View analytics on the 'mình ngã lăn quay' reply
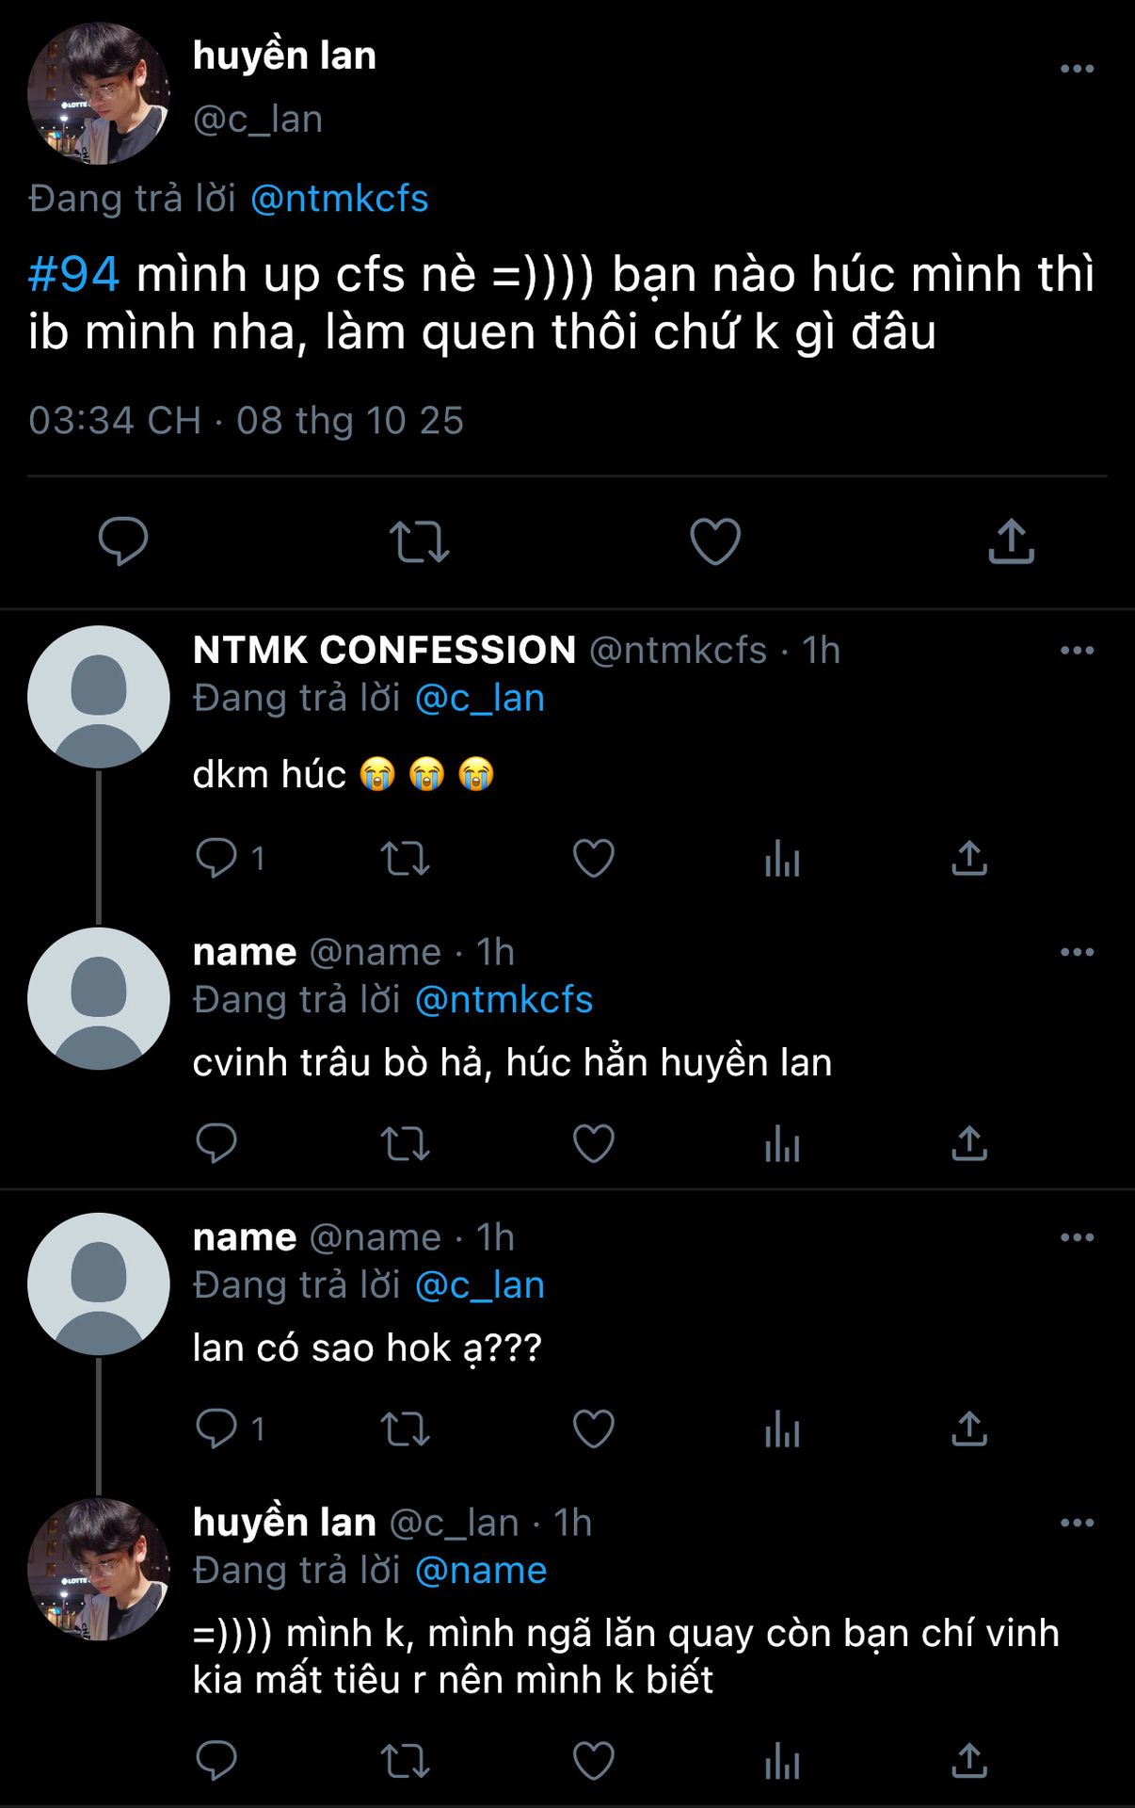Image resolution: width=1135 pixels, height=1808 pixels. 782,1761
